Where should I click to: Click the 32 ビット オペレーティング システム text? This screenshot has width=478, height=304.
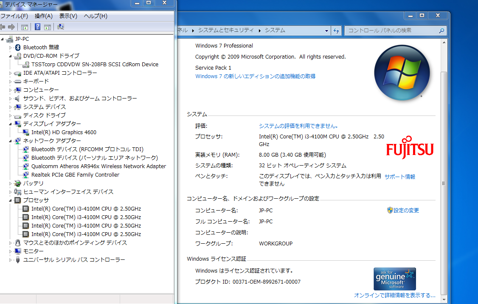[302, 166]
